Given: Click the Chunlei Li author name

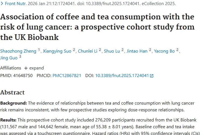Looking at the screenshot, I should 88,51.
